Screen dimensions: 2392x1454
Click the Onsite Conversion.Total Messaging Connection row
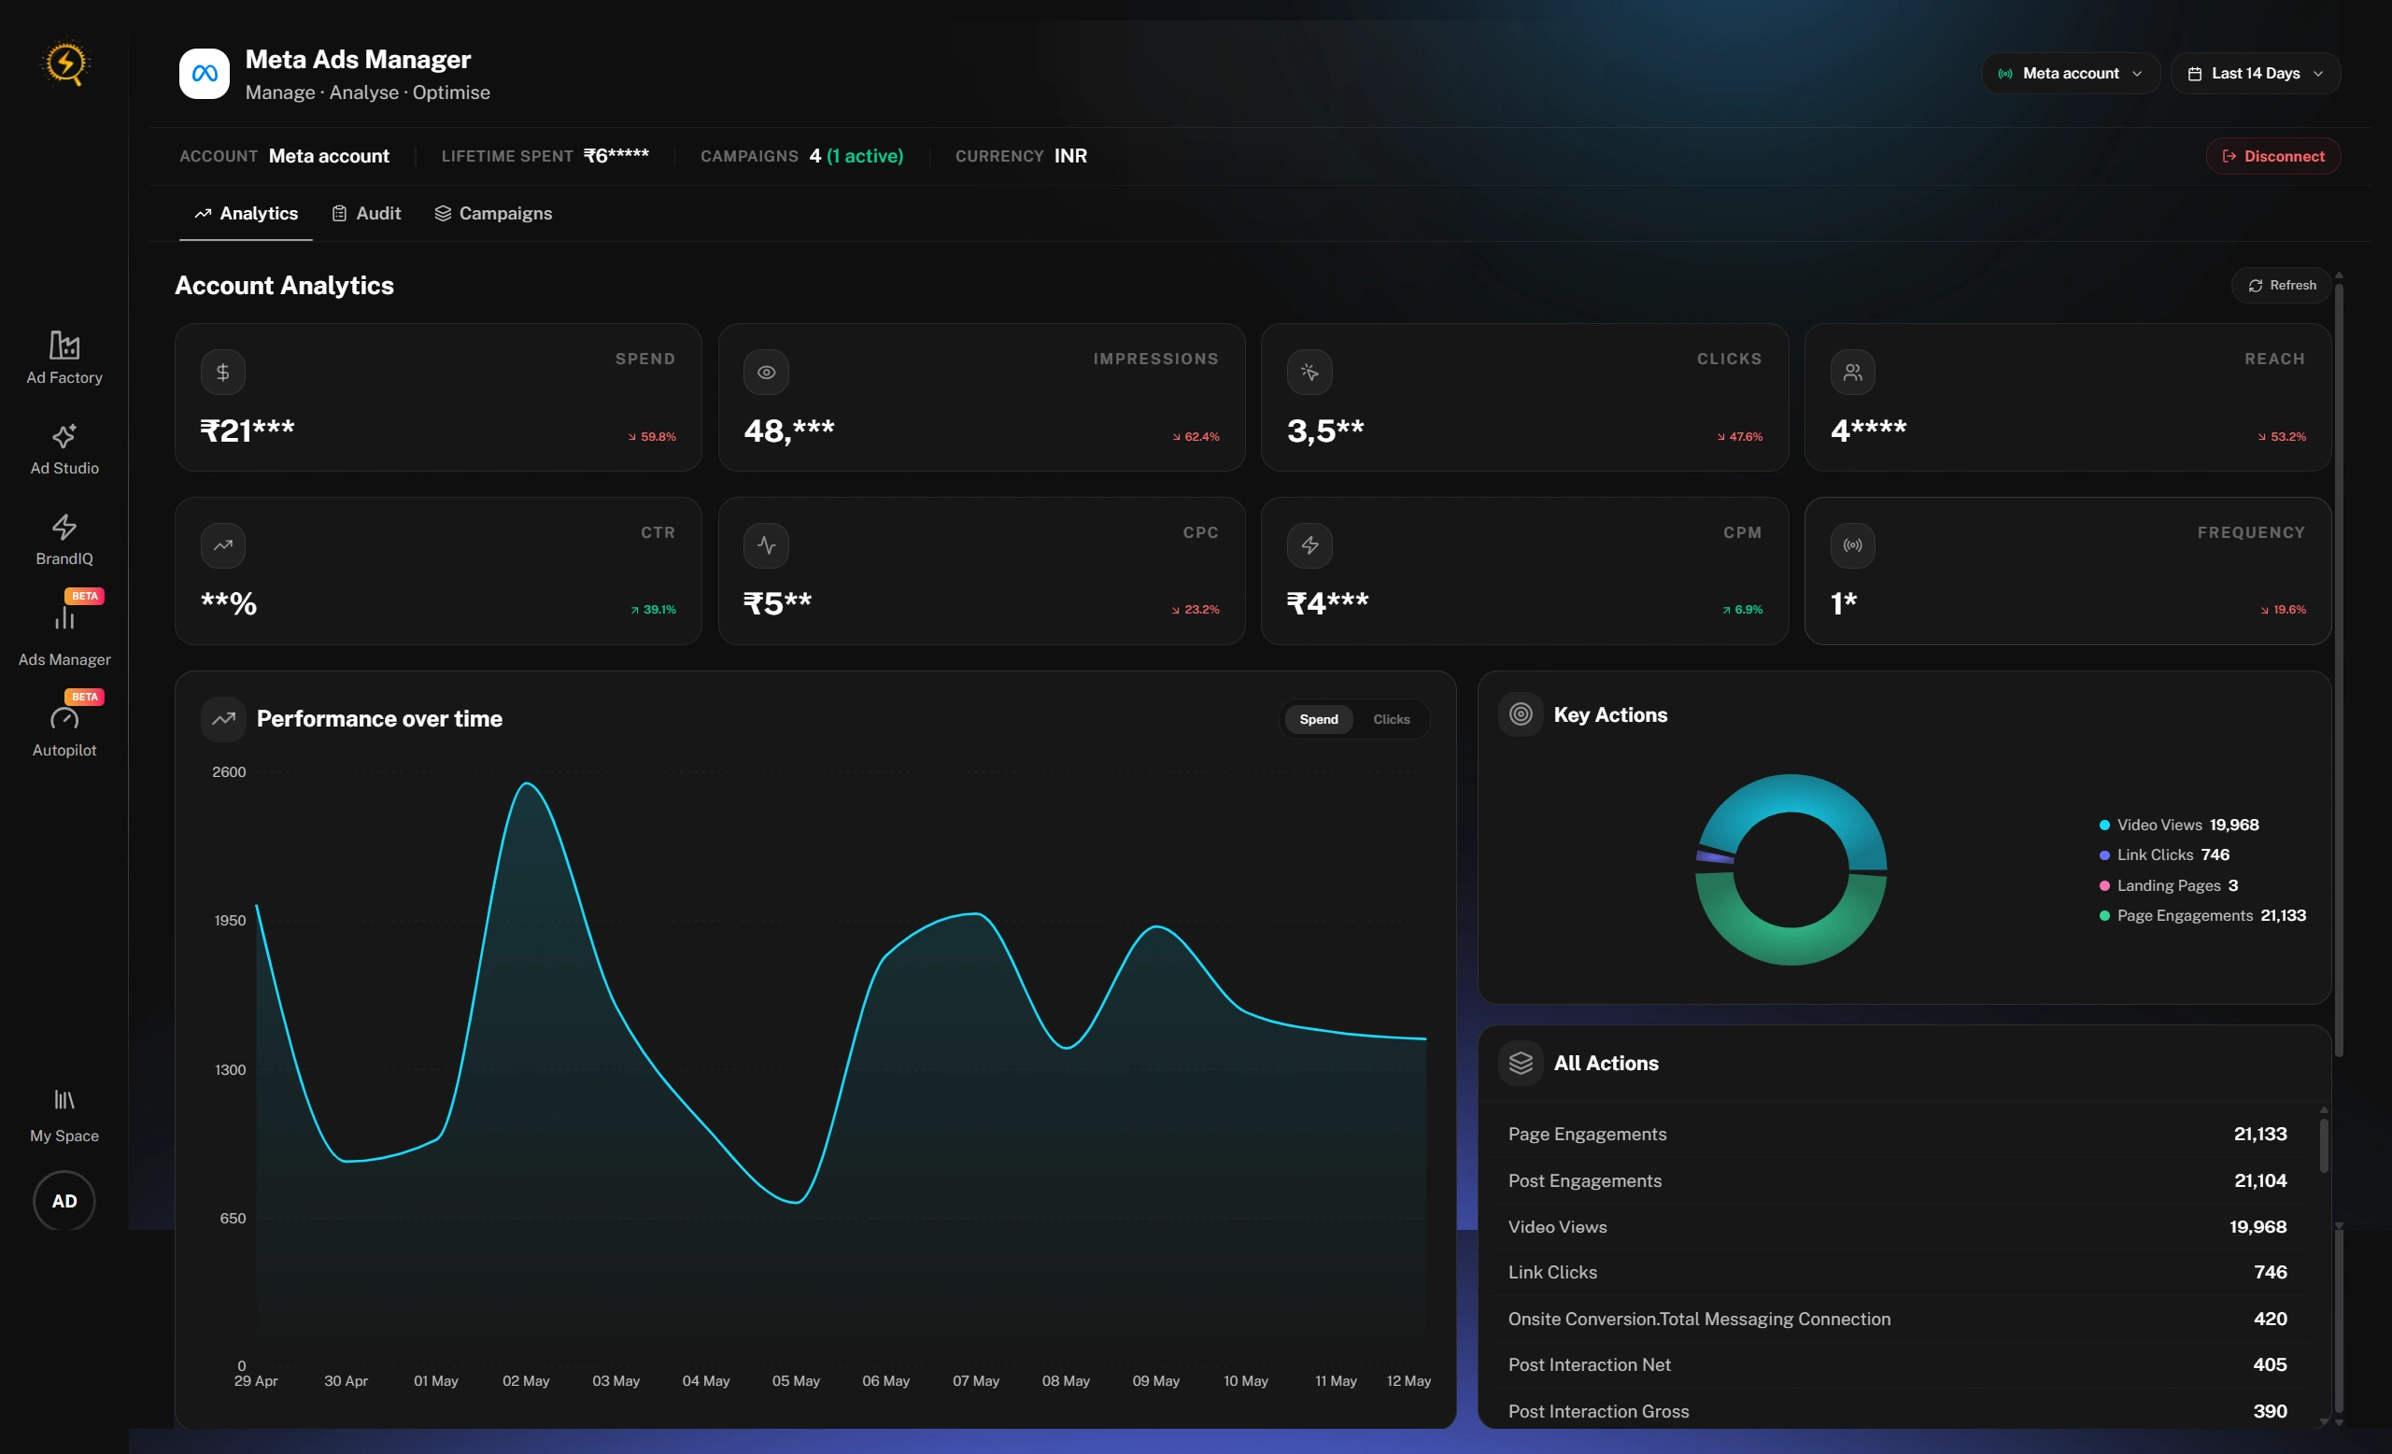[1897, 1320]
